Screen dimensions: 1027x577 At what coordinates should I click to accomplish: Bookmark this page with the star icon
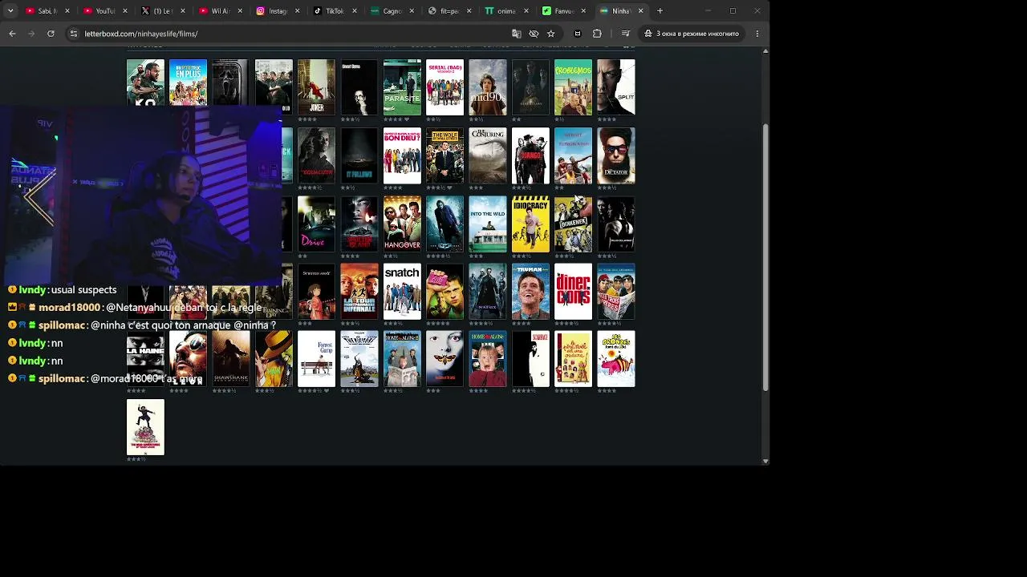click(x=550, y=34)
